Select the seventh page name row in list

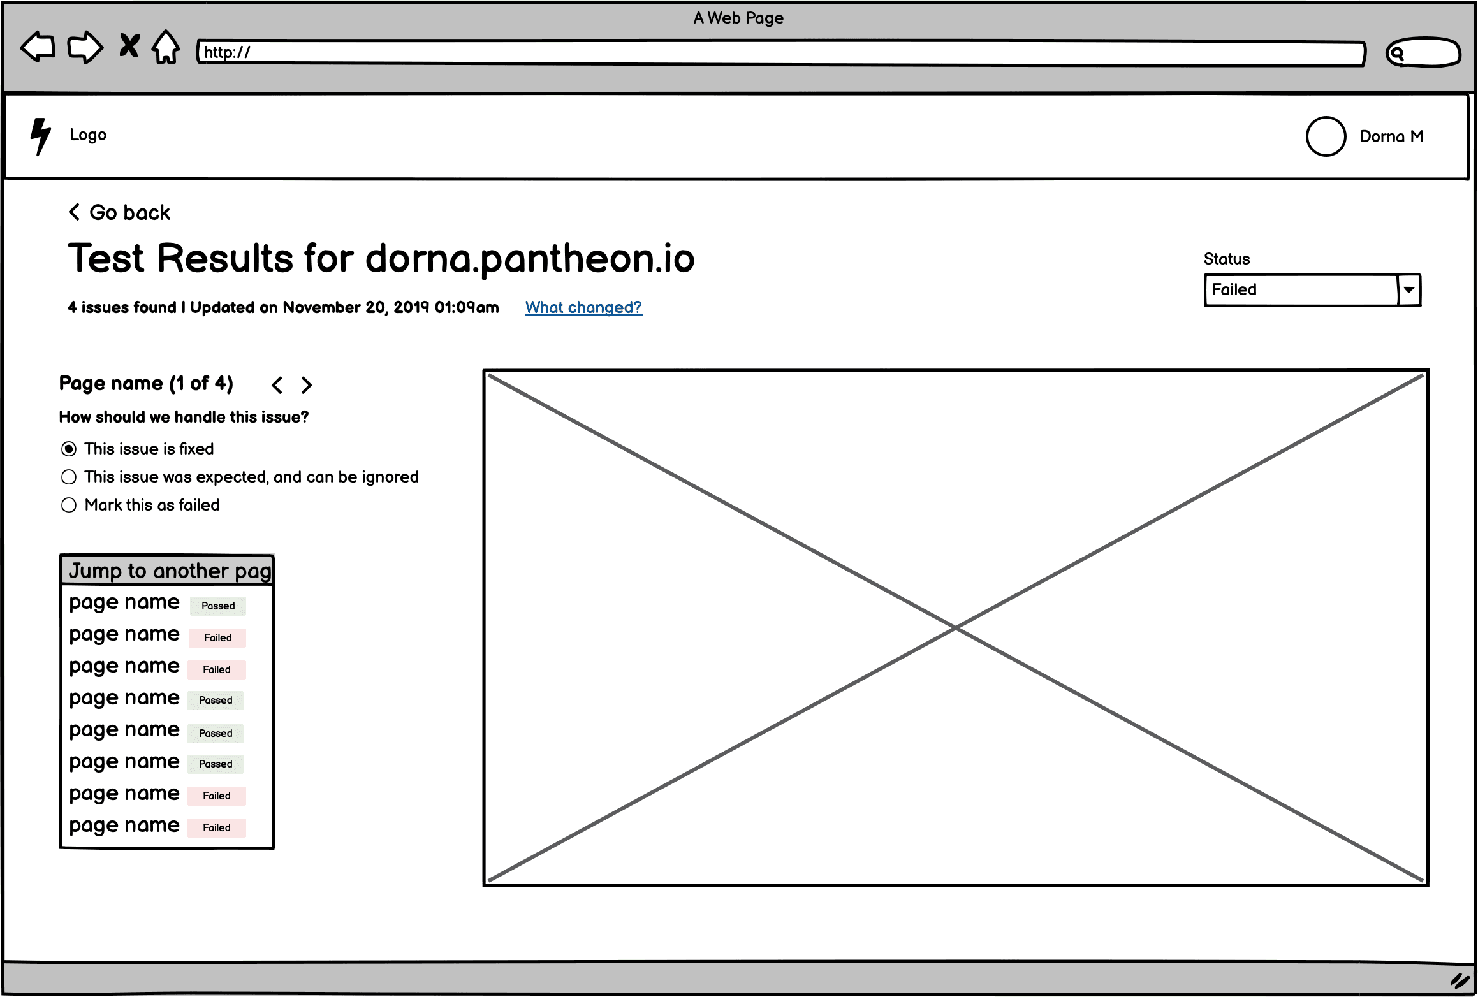pyautogui.click(x=167, y=794)
